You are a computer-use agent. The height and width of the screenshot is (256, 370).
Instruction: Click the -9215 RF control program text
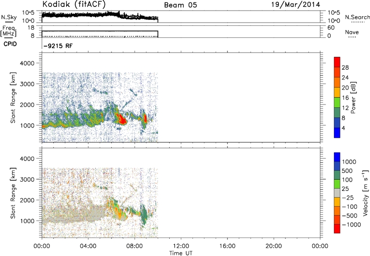click(x=58, y=46)
